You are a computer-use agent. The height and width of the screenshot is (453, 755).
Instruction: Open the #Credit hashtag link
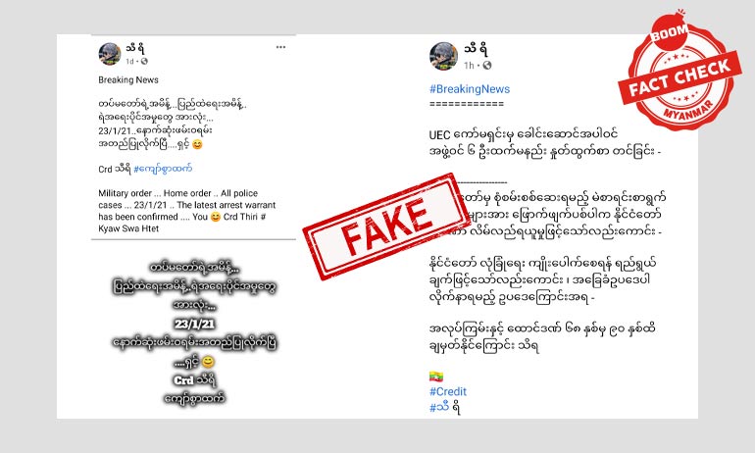[x=448, y=392]
